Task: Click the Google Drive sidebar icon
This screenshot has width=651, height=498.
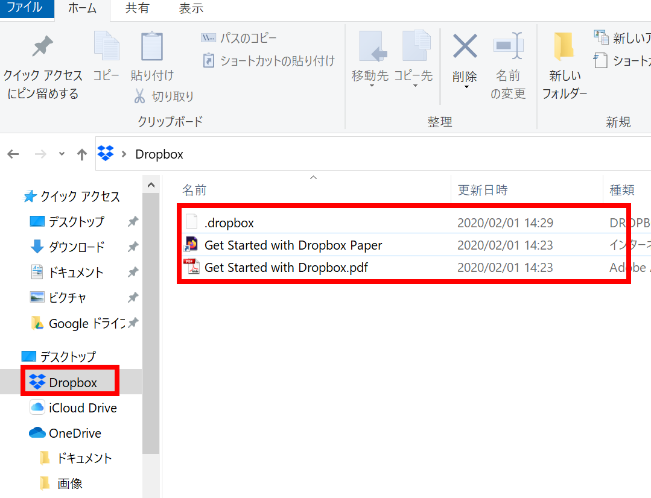Action: [37, 323]
